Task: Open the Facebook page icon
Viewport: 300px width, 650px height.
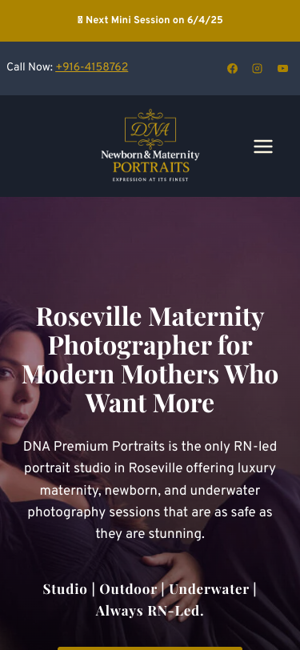Action: (232, 68)
